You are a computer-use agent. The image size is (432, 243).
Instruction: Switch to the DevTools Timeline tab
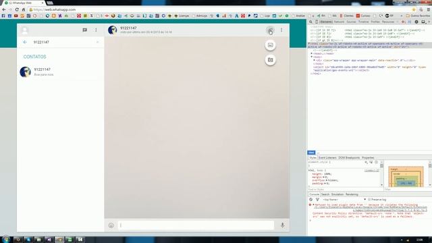(363, 22)
